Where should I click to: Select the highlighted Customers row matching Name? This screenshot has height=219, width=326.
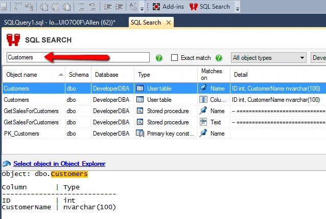point(164,89)
